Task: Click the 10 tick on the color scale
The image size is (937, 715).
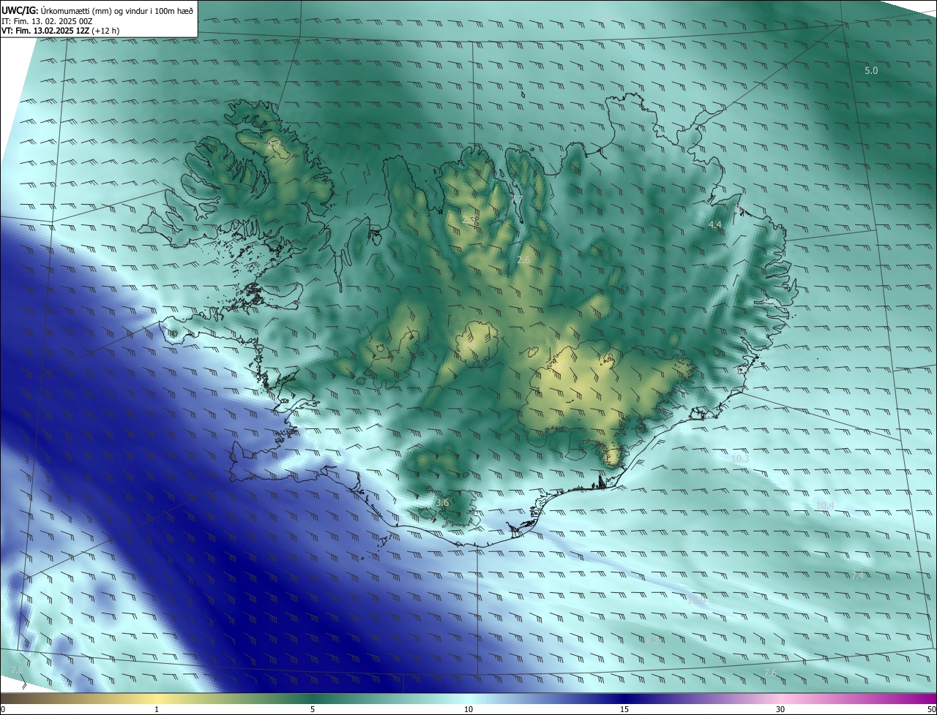Action: 468,709
